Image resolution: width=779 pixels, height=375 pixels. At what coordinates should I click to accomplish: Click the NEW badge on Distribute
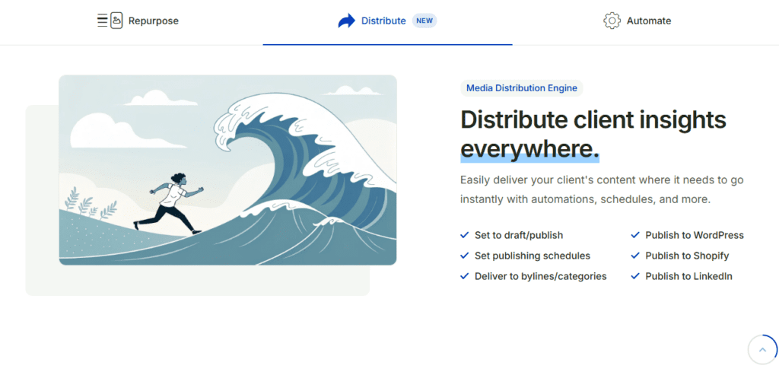coord(424,21)
